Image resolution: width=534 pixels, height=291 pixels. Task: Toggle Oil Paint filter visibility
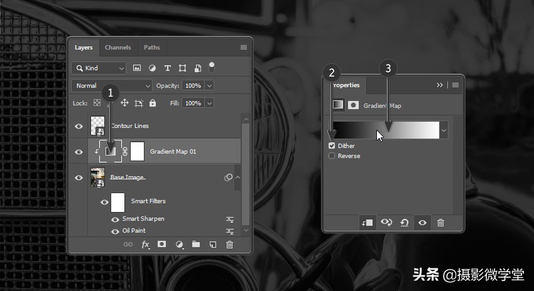pyautogui.click(x=115, y=231)
